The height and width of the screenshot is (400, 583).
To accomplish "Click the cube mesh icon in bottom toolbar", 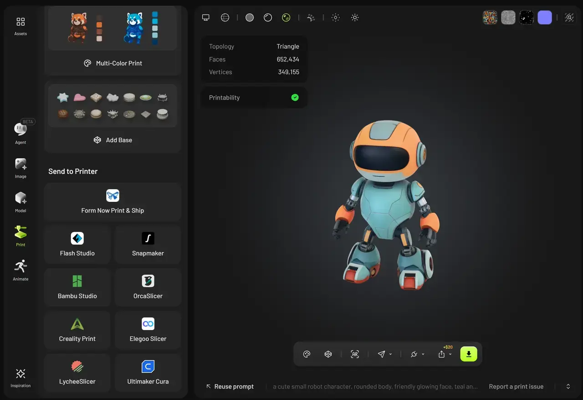I will pyautogui.click(x=328, y=354).
